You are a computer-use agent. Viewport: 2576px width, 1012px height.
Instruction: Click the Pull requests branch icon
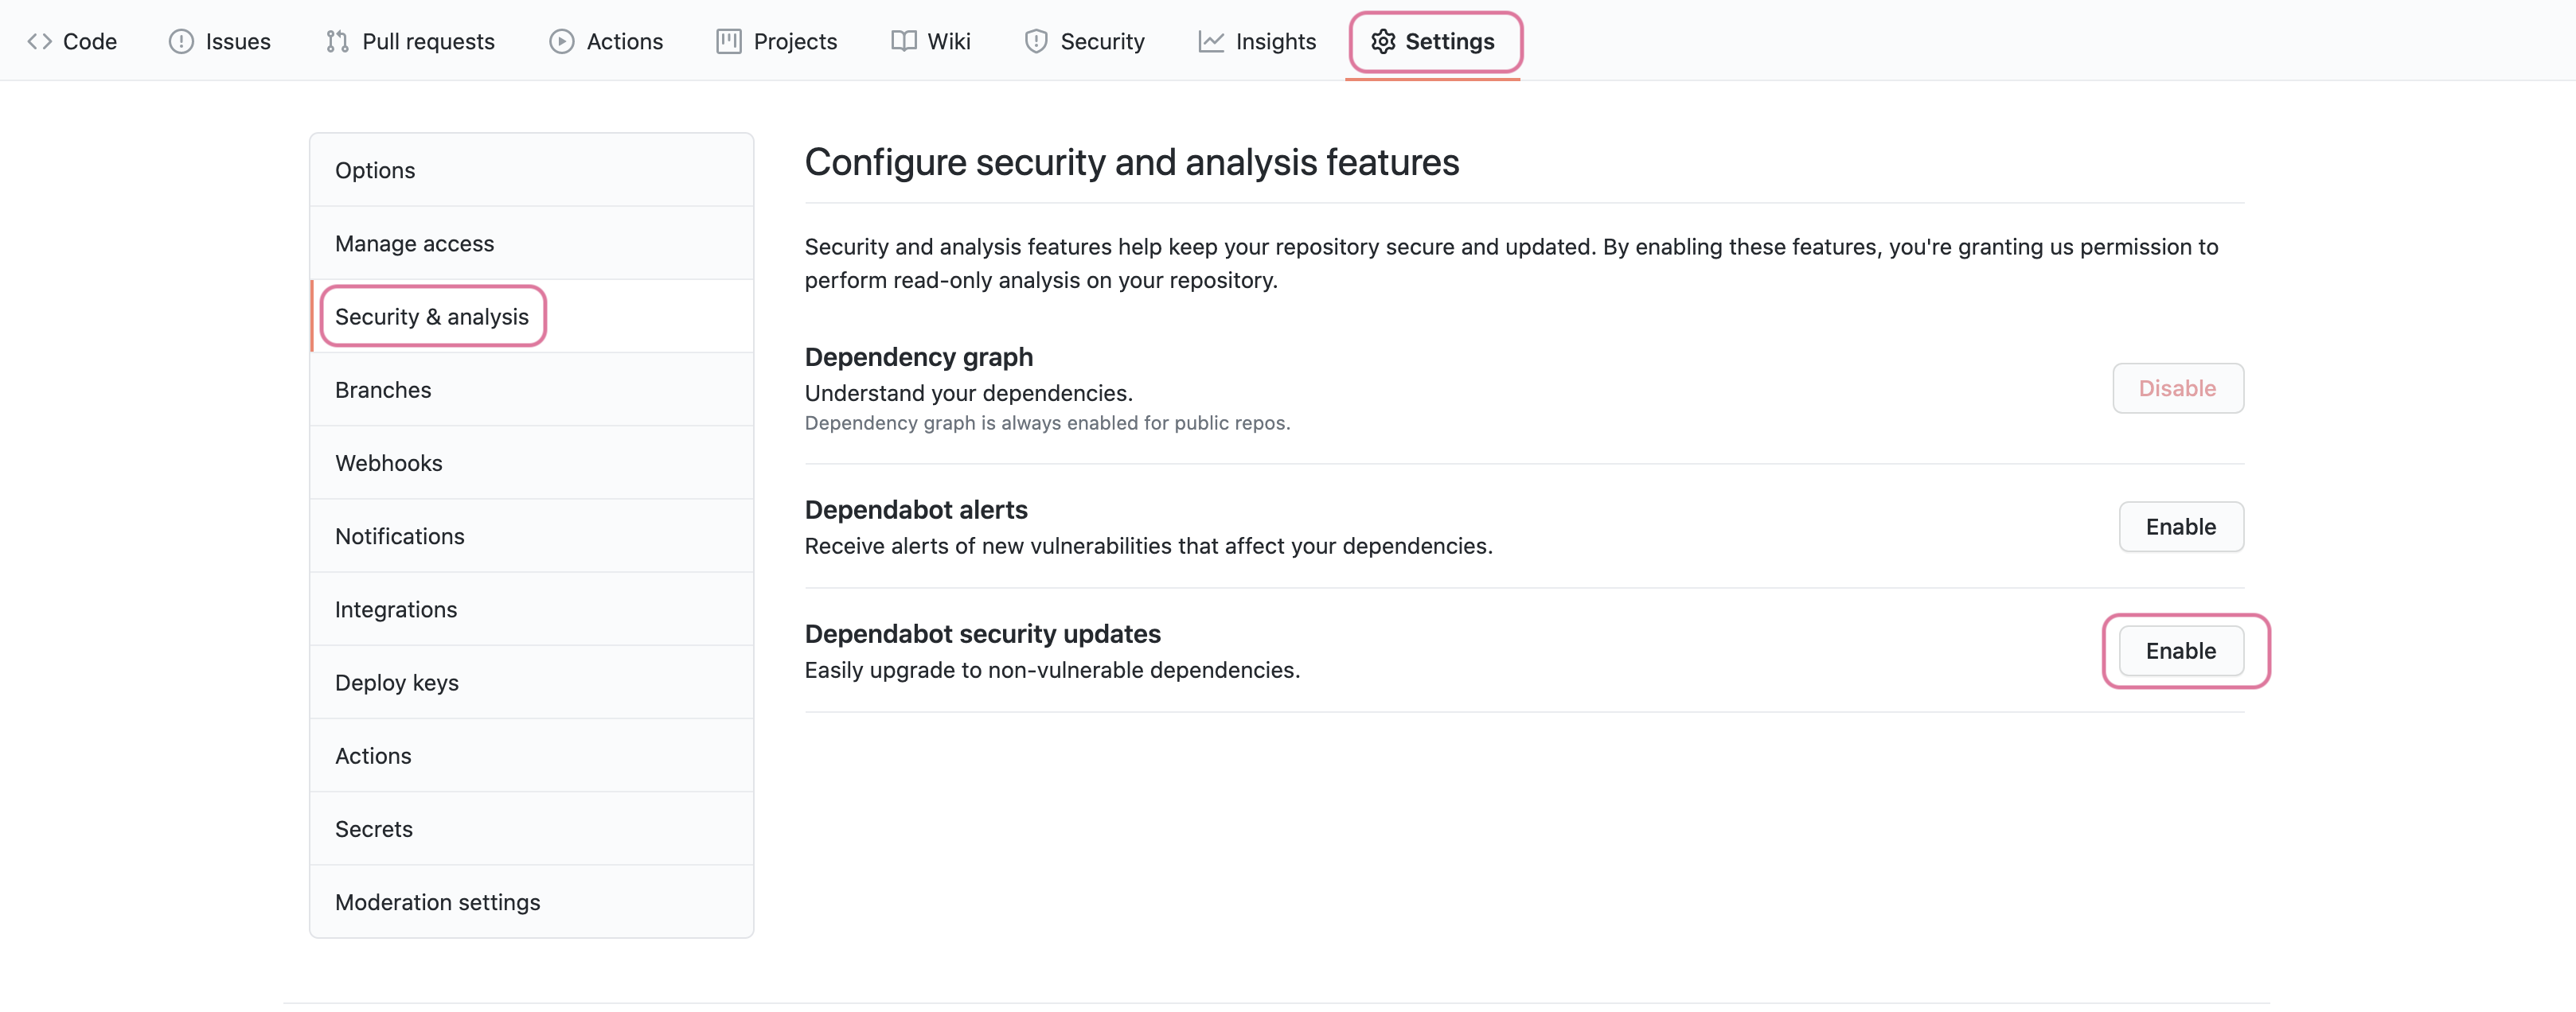click(x=337, y=41)
